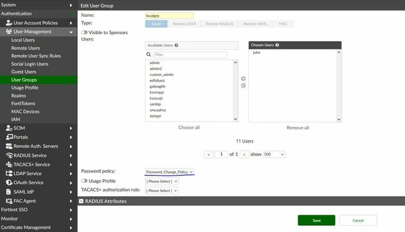Open MAC Devices in sidebar
This screenshot has width=405, height=232.
coord(26,111)
